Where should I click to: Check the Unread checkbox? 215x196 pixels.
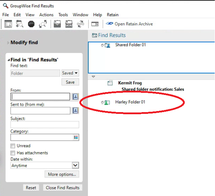pos(12,146)
